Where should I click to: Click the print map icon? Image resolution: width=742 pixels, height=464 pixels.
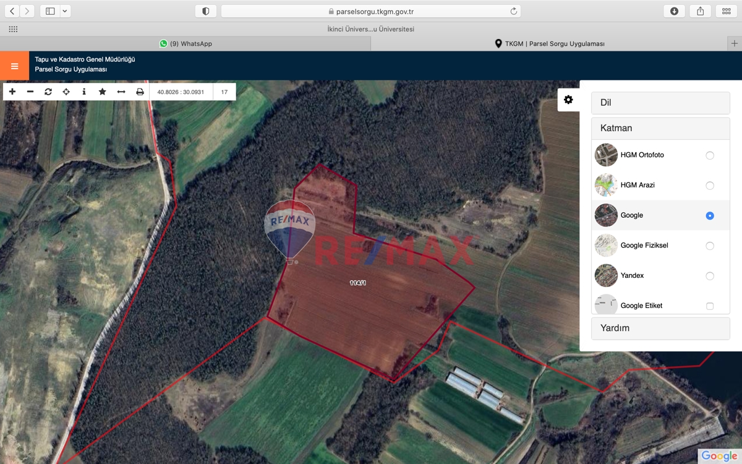(140, 92)
